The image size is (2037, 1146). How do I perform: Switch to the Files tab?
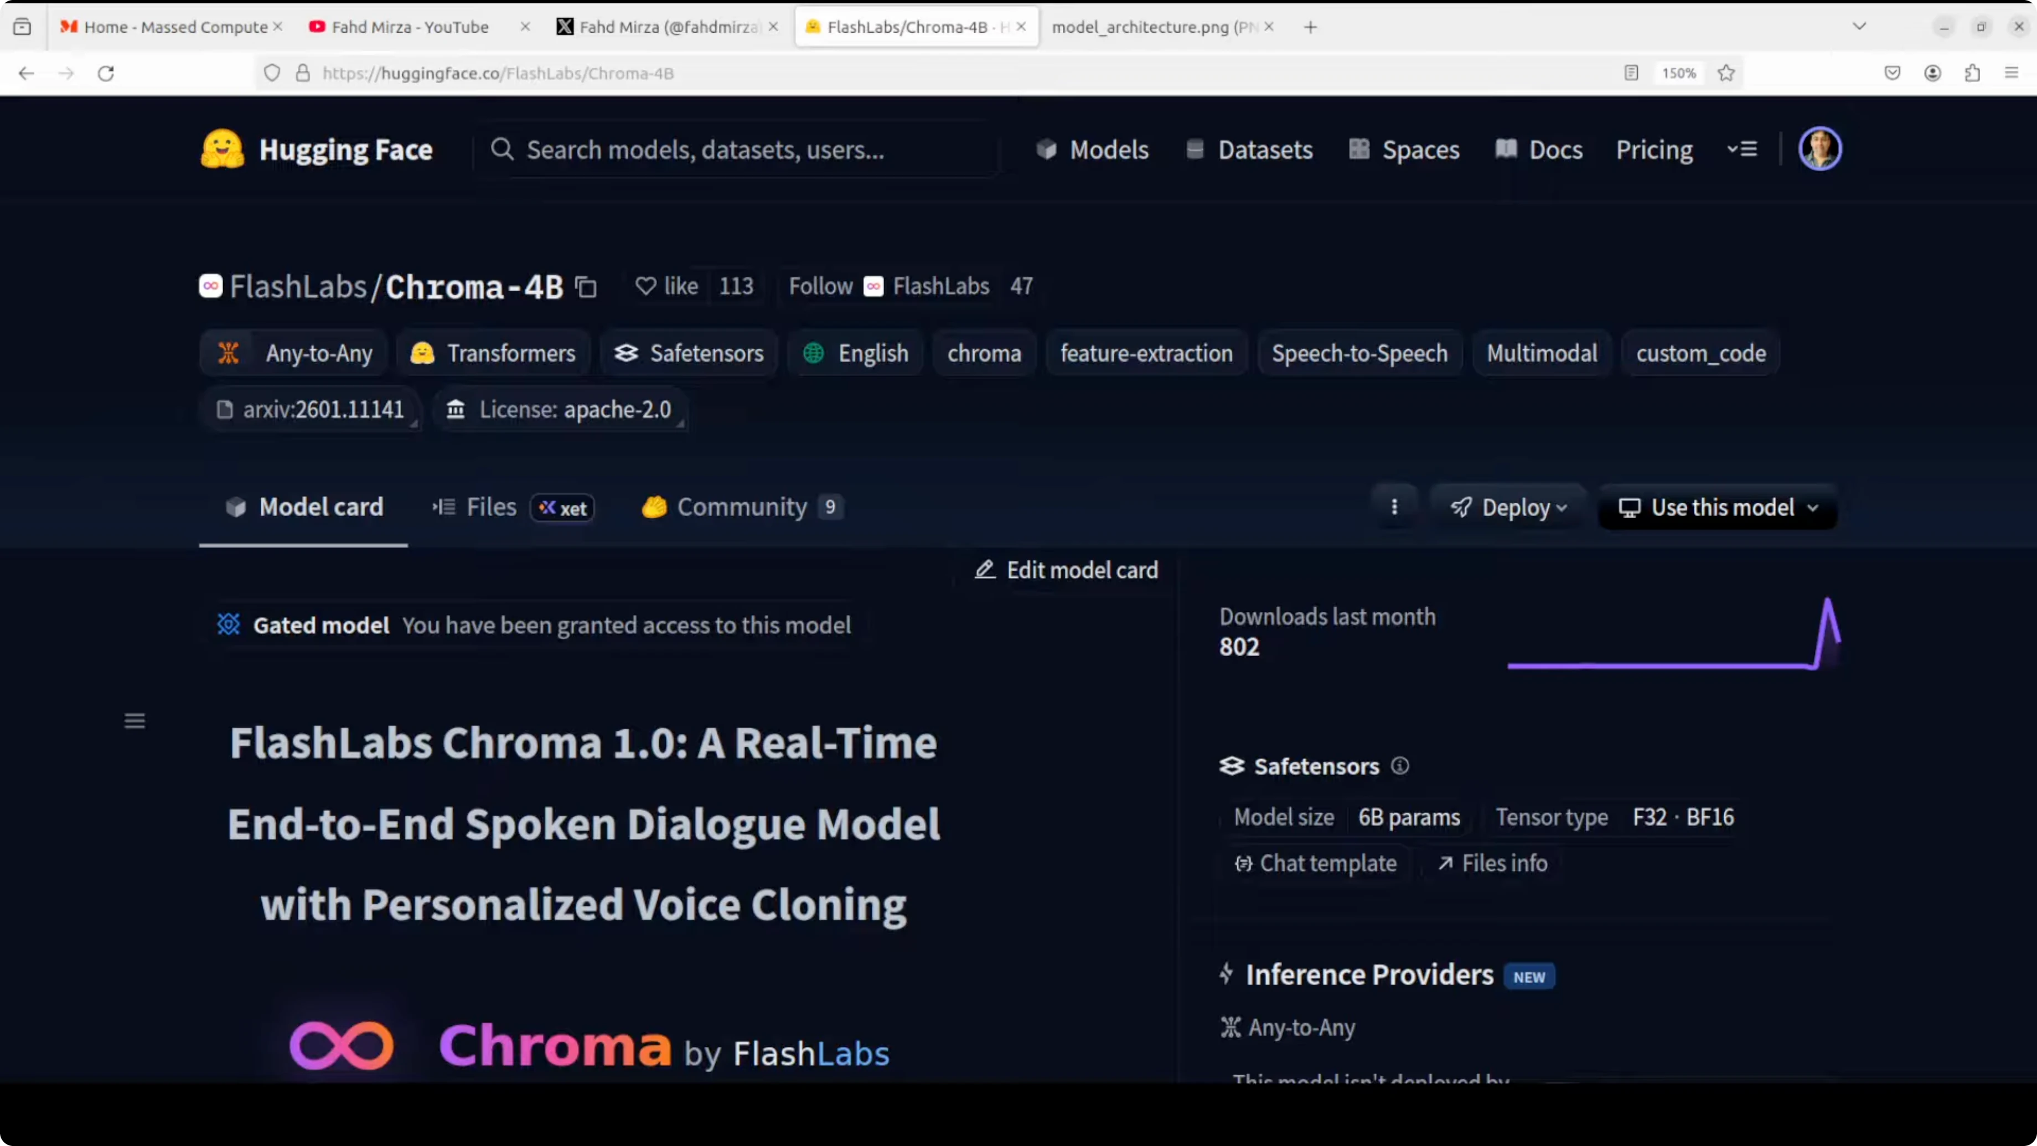(x=491, y=507)
